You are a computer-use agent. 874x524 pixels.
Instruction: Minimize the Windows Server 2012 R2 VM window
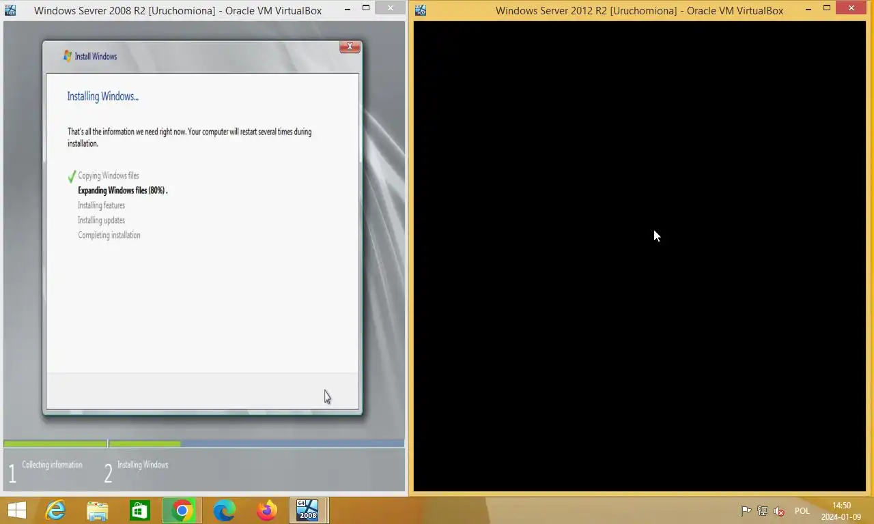click(x=808, y=8)
